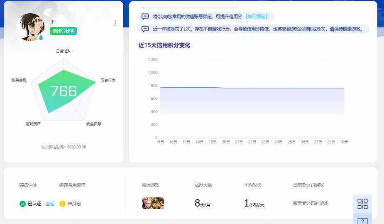Click the yellow warning icon beside 未绑定
Screen dimensions: 384x224
[62, 204]
